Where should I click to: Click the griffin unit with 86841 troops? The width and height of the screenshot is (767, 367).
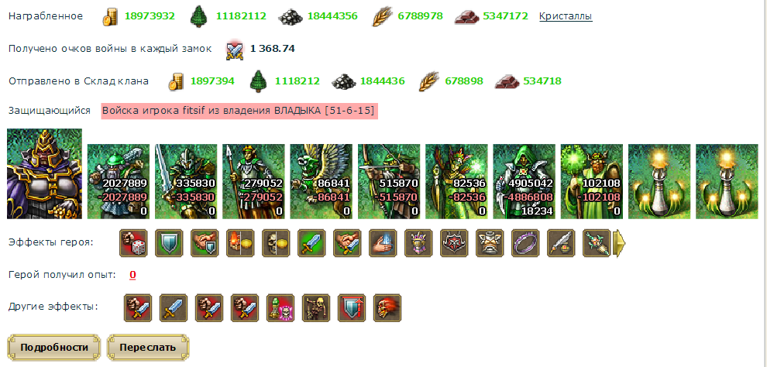tap(321, 181)
